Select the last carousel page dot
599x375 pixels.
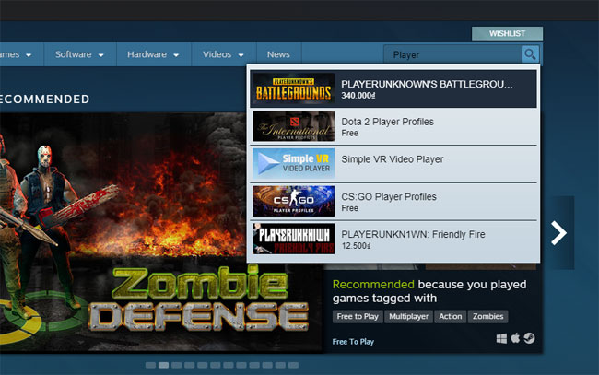[x=293, y=366]
